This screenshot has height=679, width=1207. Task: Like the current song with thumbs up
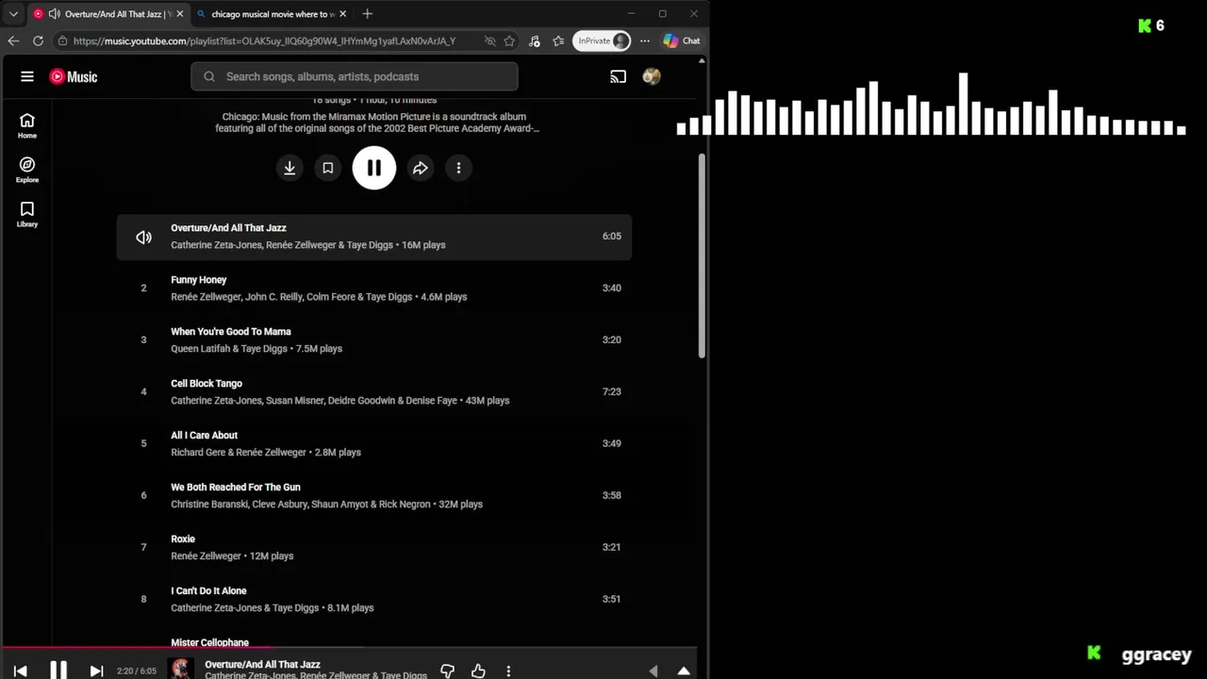tap(478, 671)
